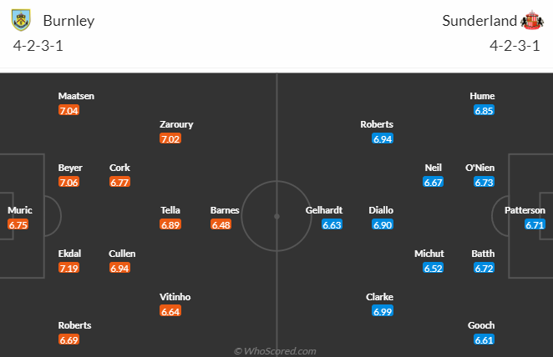The image size is (553, 357).
Task: Click Patterson's 6.71 goalkeeper rating badge
Action: point(535,224)
